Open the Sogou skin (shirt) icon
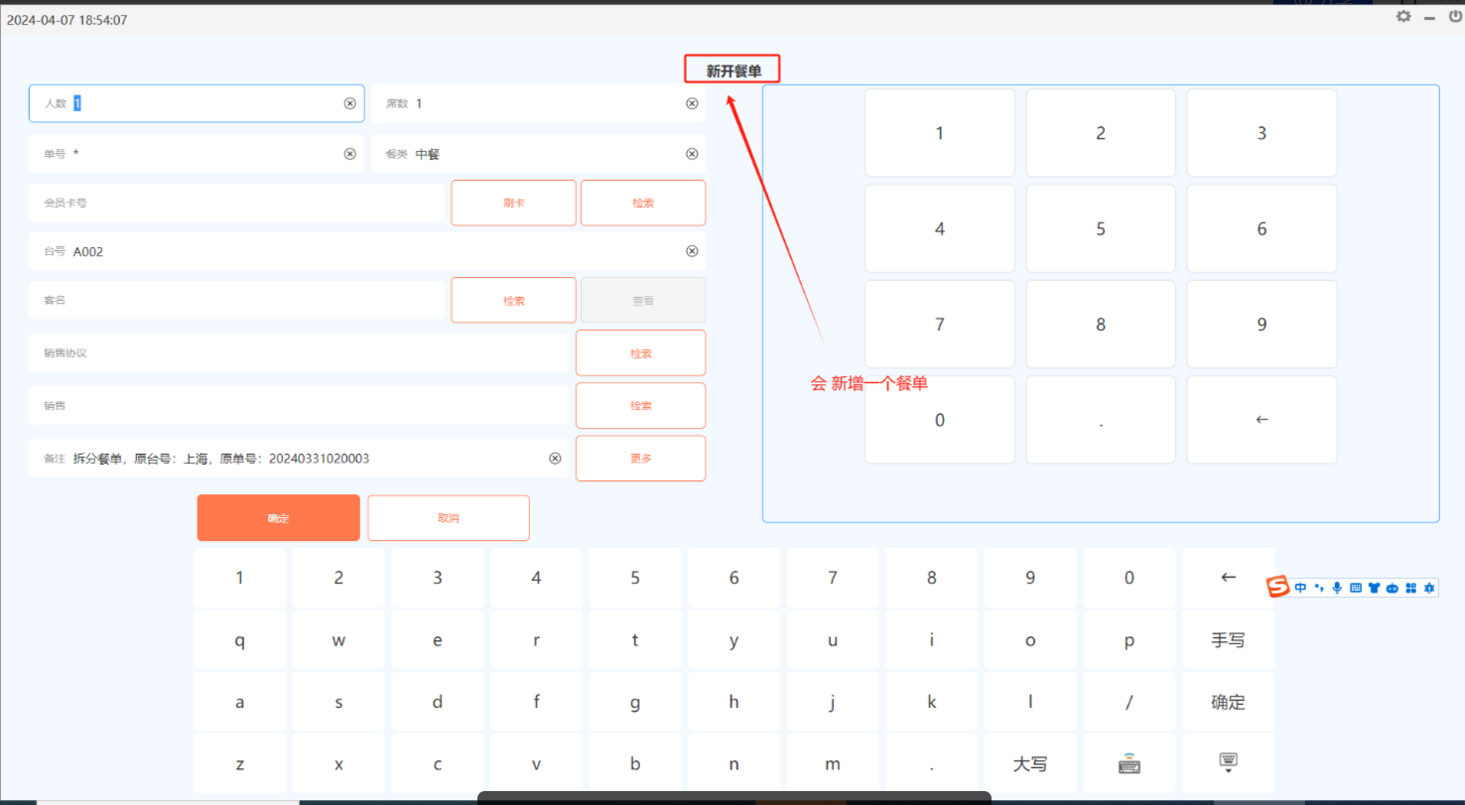The width and height of the screenshot is (1465, 805). click(x=1374, y=588)
